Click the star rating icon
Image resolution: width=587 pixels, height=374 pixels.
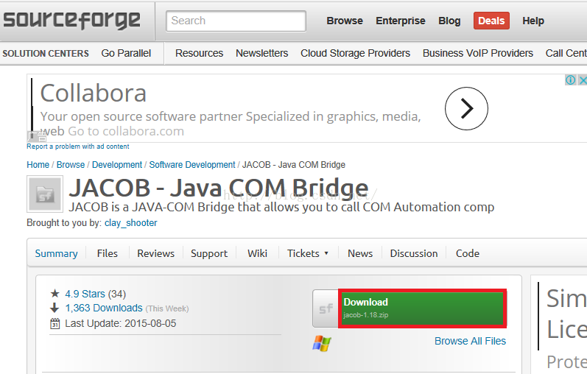(x=55, y=294)
